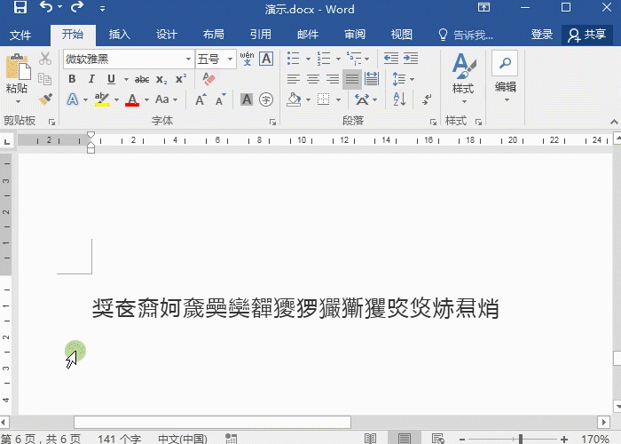The image size is (621, 444).
Task: Open the Font dialog launcher
Action: point(272,123)
